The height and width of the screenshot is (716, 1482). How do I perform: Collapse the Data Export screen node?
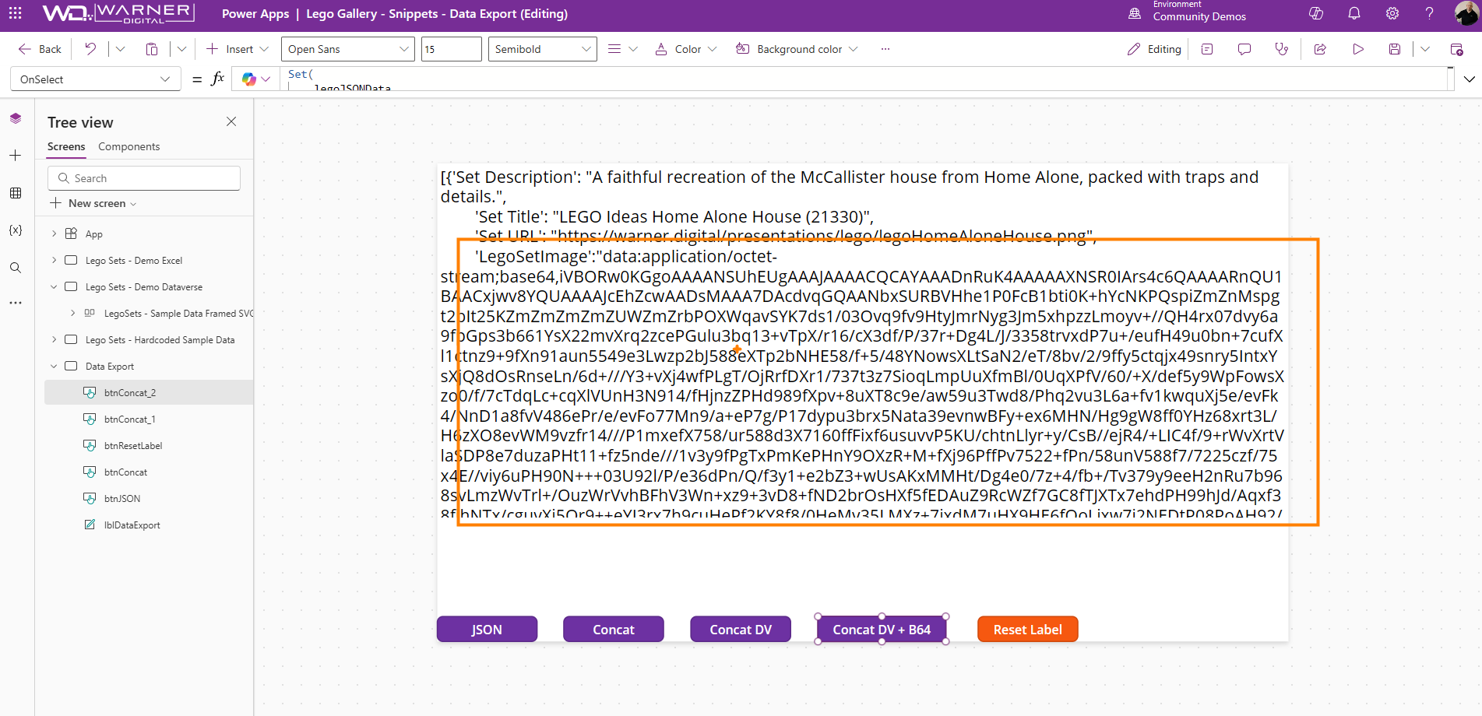(54, 366)
